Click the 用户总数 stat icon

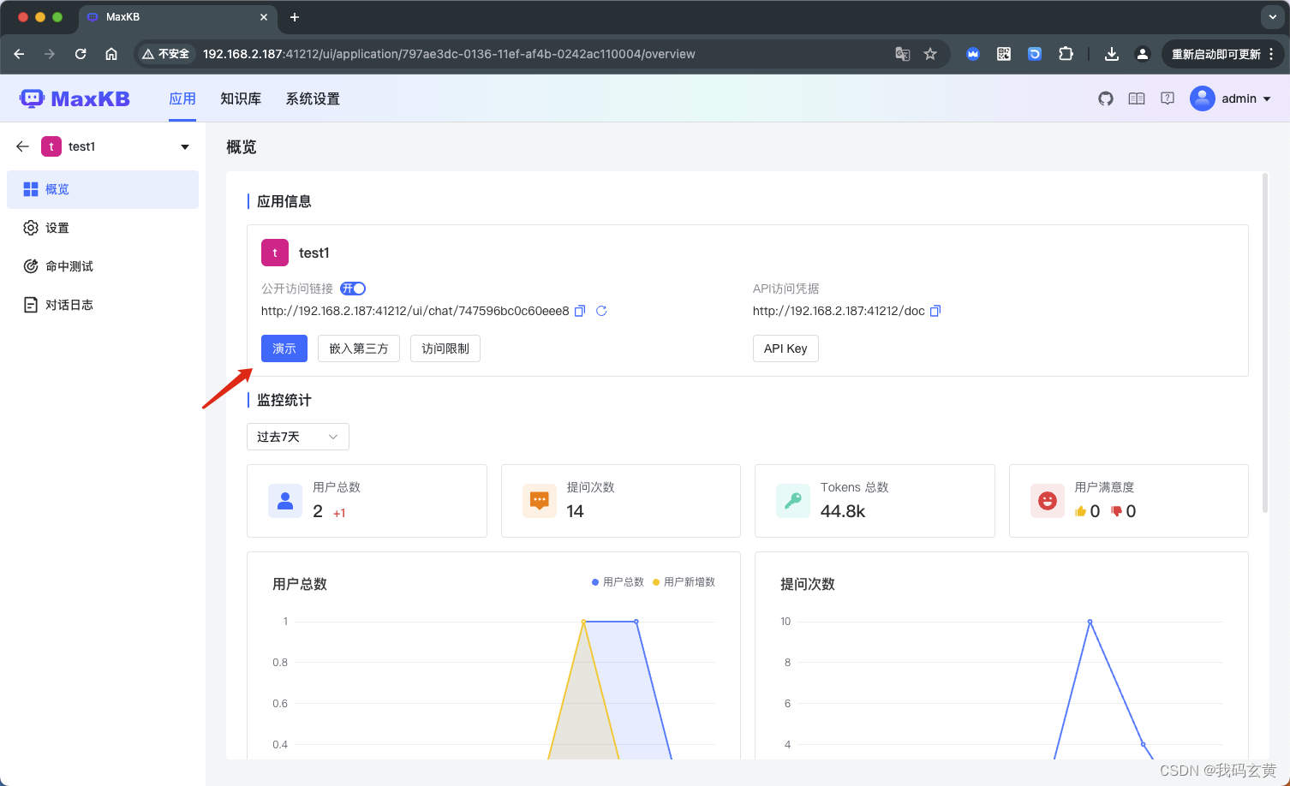[x=285, y=501]
